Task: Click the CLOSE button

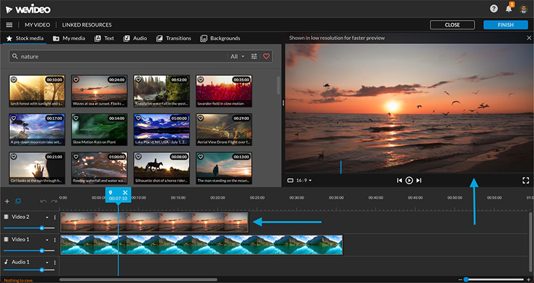Action: coord(452,25)
